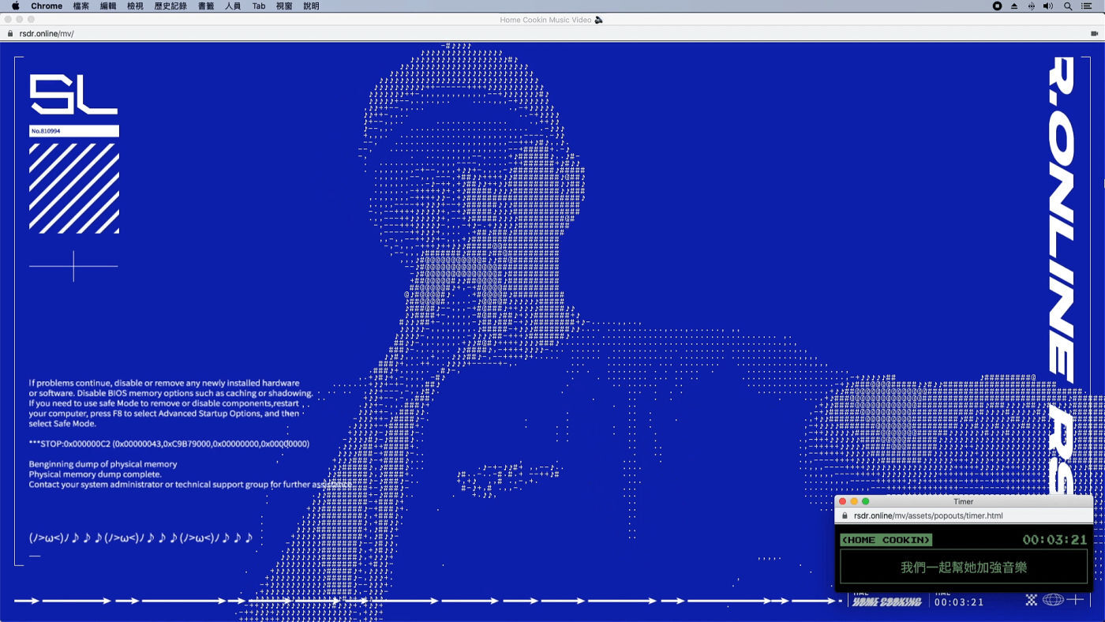Open the Chrome application menu
Screen dimensions: 1105x622
(47, 6)
